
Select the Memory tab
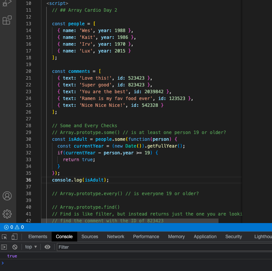(x=176, y=237)
